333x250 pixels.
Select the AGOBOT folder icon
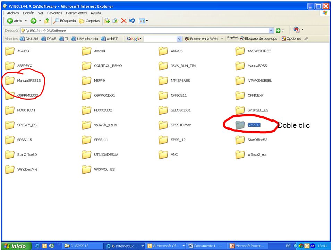10,51
